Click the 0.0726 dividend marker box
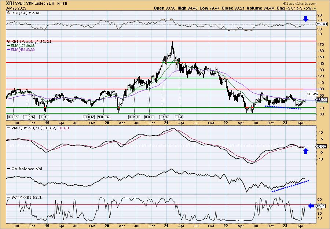This screenshot has height=229, width=330. (29, 117)
